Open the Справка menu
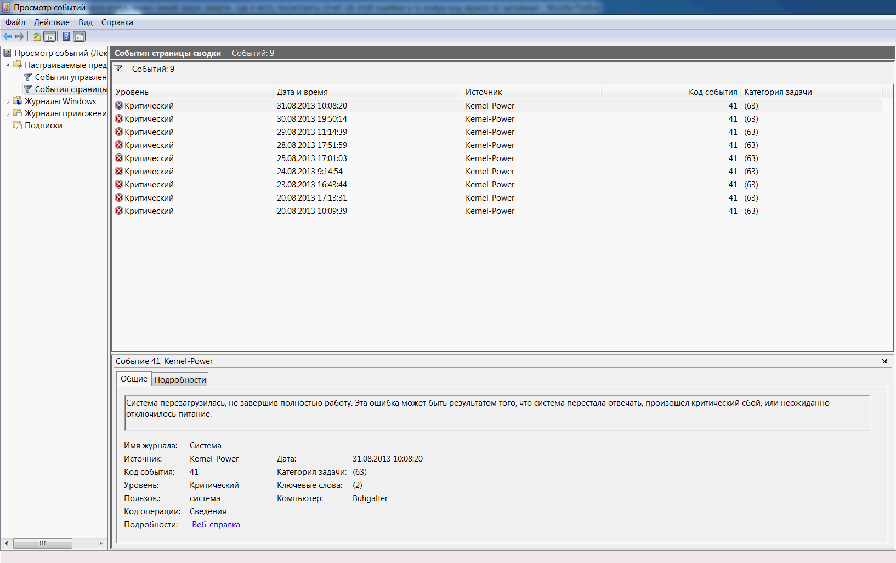This screenshot has height=563, width=896. coord(117,22)
